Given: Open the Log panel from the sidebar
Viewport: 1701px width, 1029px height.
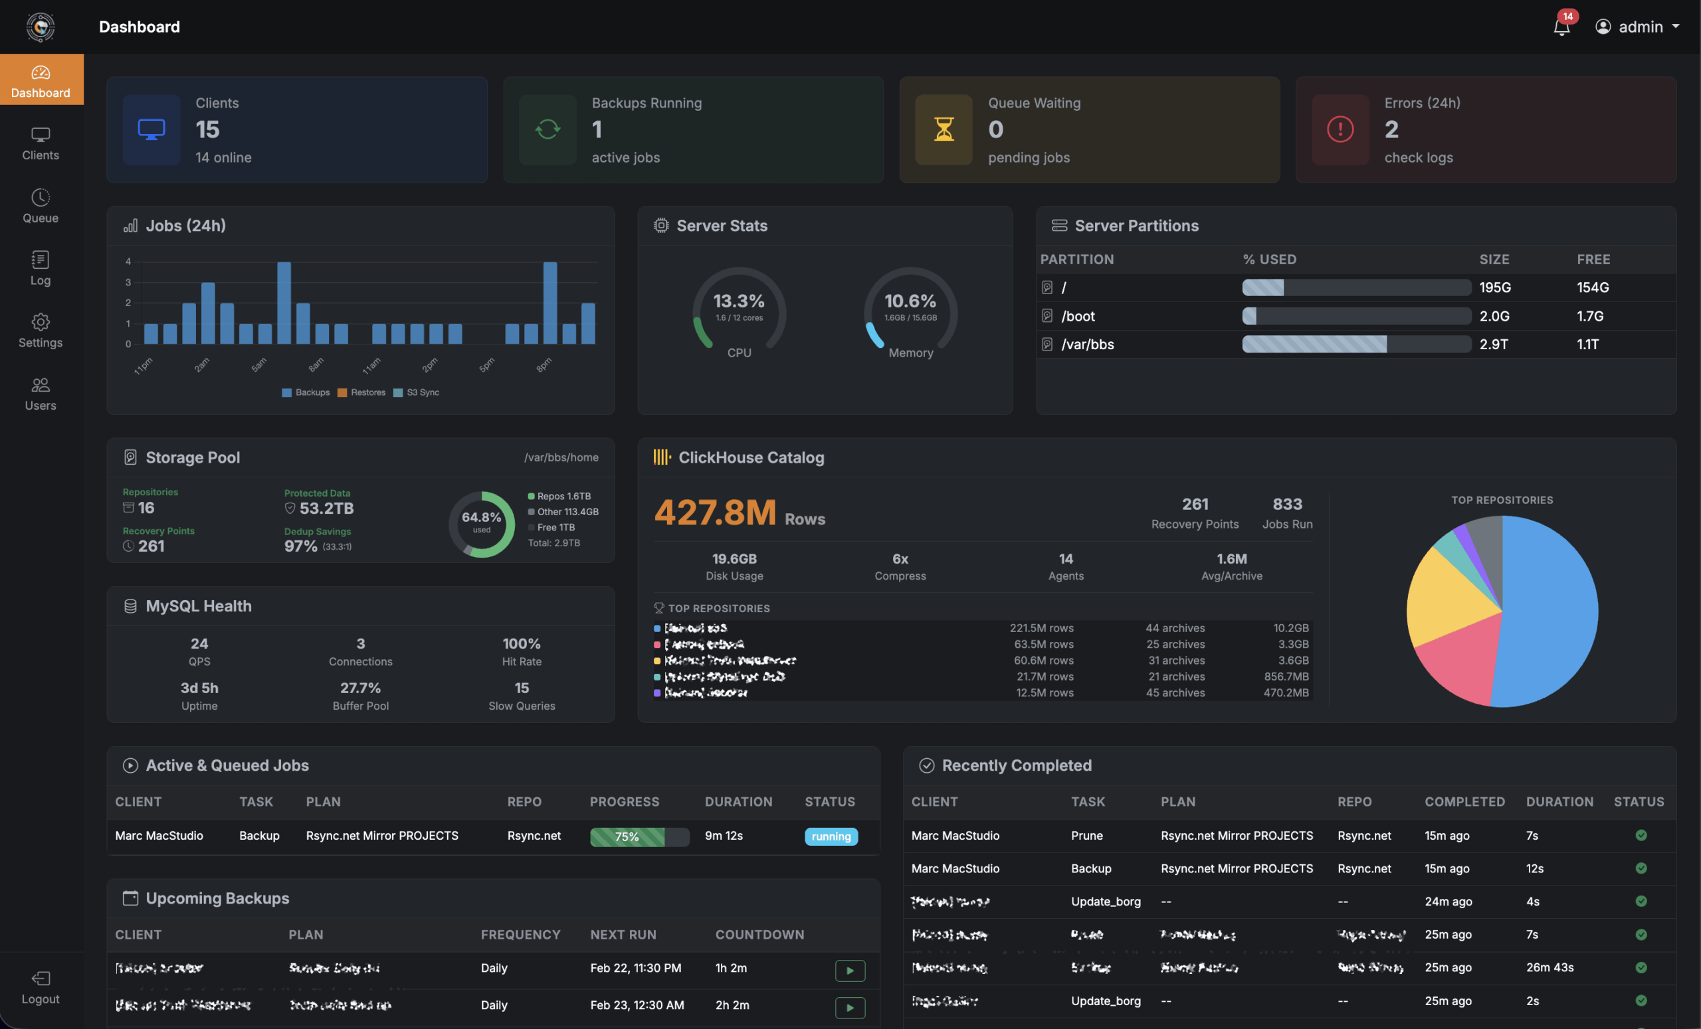Looking at the screenshot, I should [x=40, y=268].
